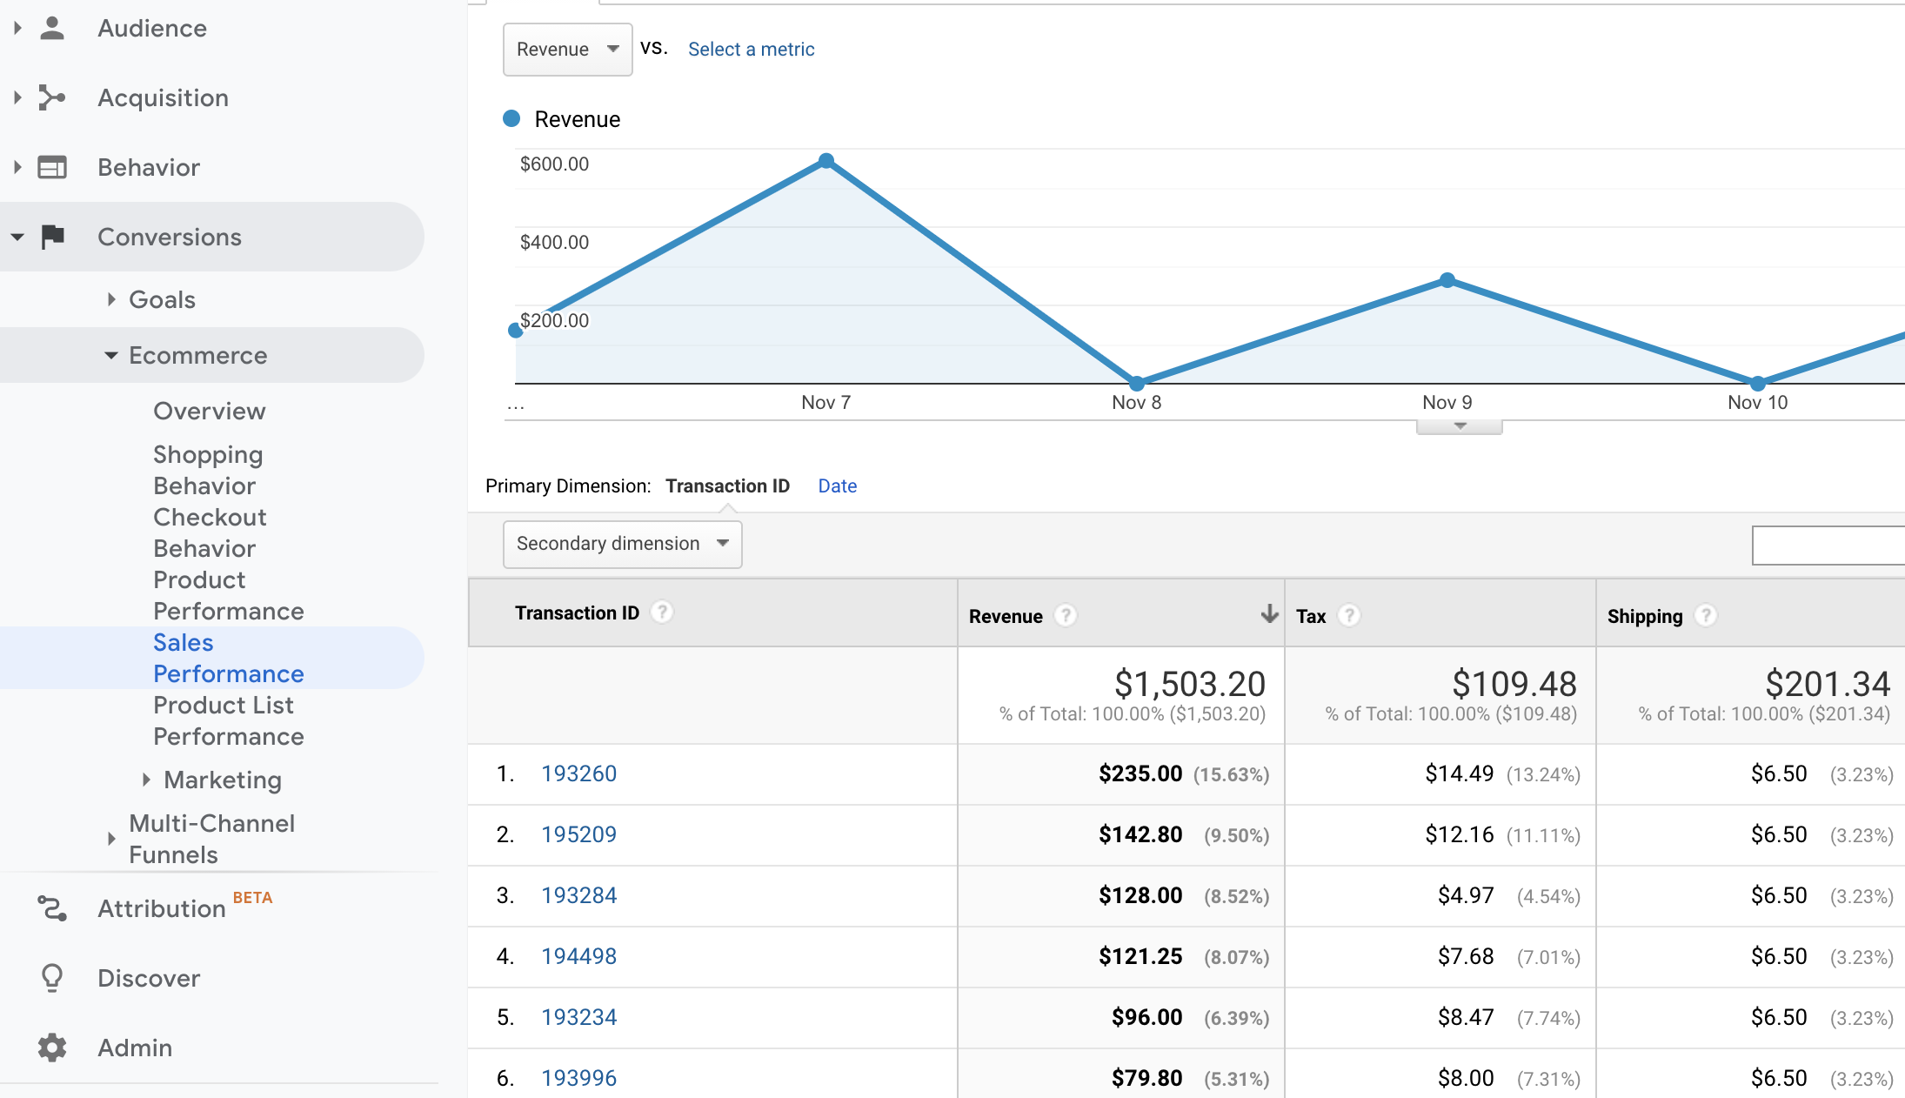Open transaction 194498
This screenshot has width=1905, height=1098.
click(x=578, y=956)
